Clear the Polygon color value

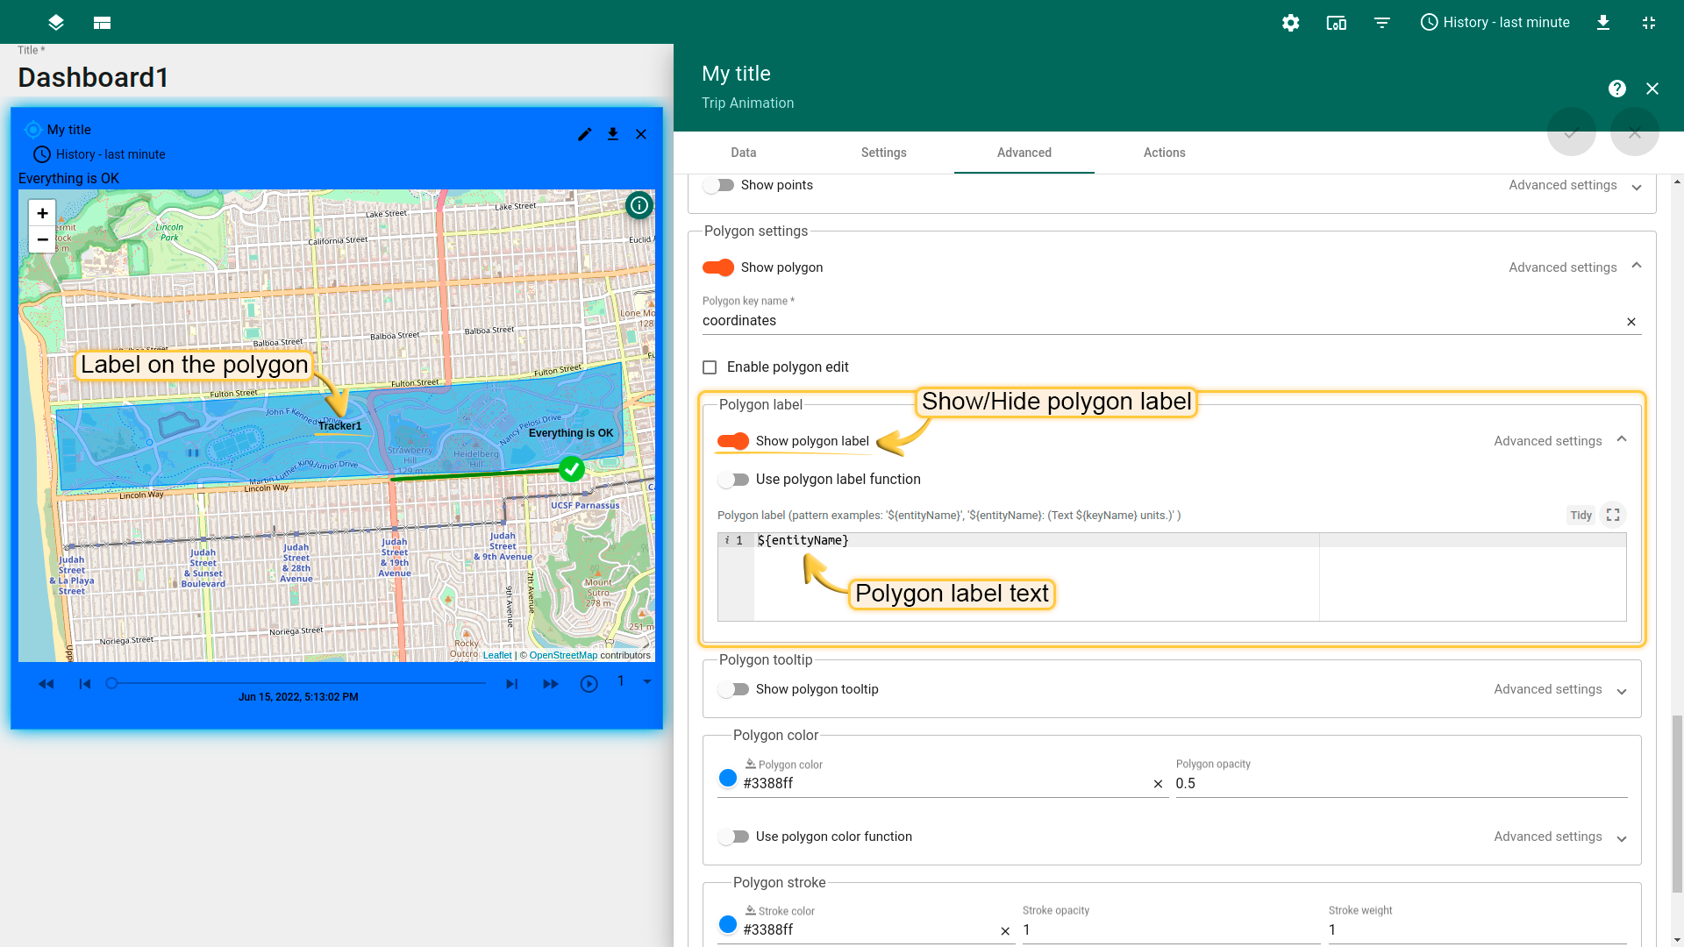[x=1158, y=784]
